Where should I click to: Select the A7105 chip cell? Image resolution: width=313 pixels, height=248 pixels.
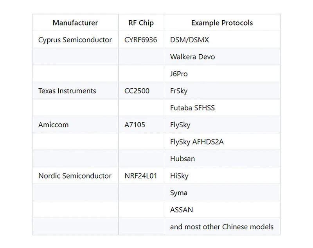click(x=141, y=125)
